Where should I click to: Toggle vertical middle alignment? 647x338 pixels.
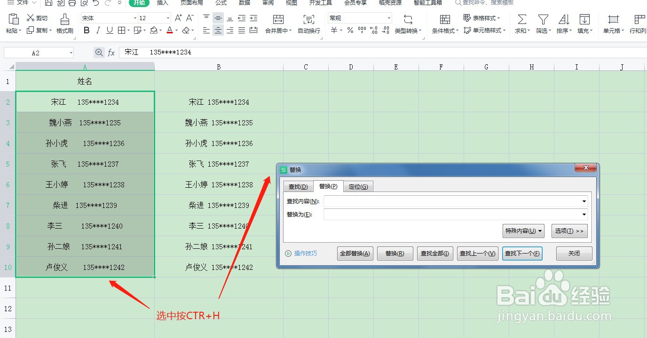click(x=218, y=18)
